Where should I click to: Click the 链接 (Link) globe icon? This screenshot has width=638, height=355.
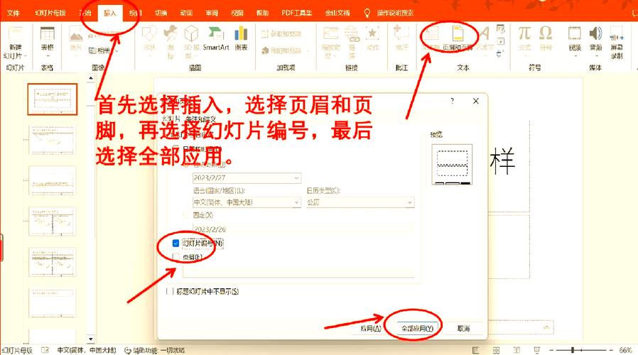[352, 33]
